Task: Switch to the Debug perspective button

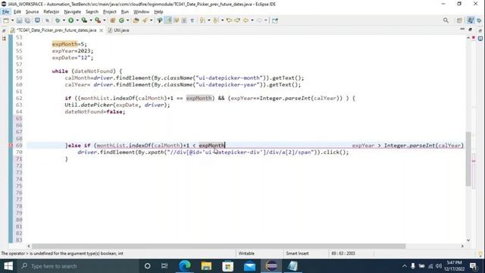Action: tap(479, 20)
